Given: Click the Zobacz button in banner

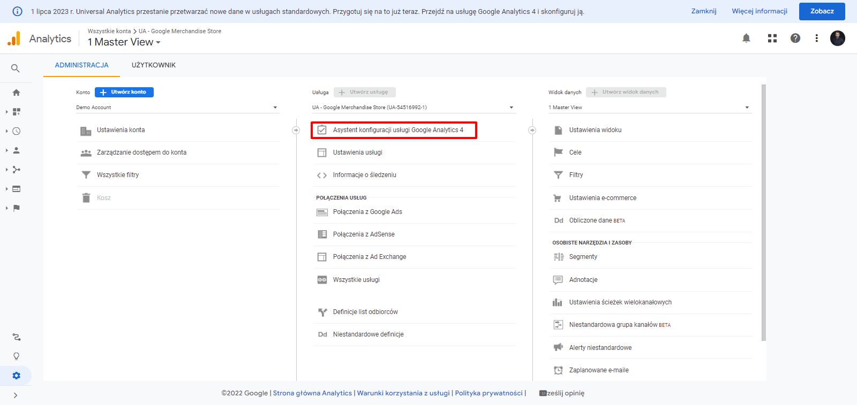Looking at the screenshot, I should 822,11.
